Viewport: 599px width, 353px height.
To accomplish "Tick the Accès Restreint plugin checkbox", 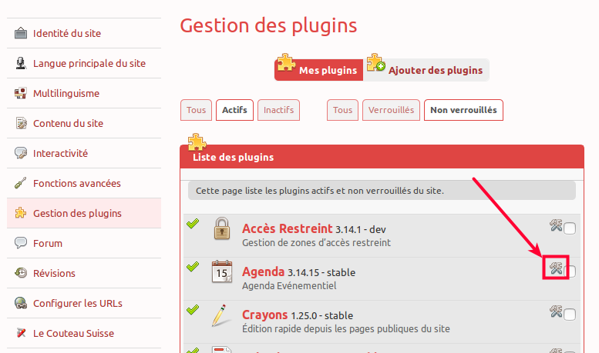I will [569, 228].
